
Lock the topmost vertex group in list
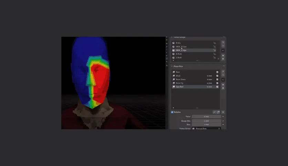[214, 43]
